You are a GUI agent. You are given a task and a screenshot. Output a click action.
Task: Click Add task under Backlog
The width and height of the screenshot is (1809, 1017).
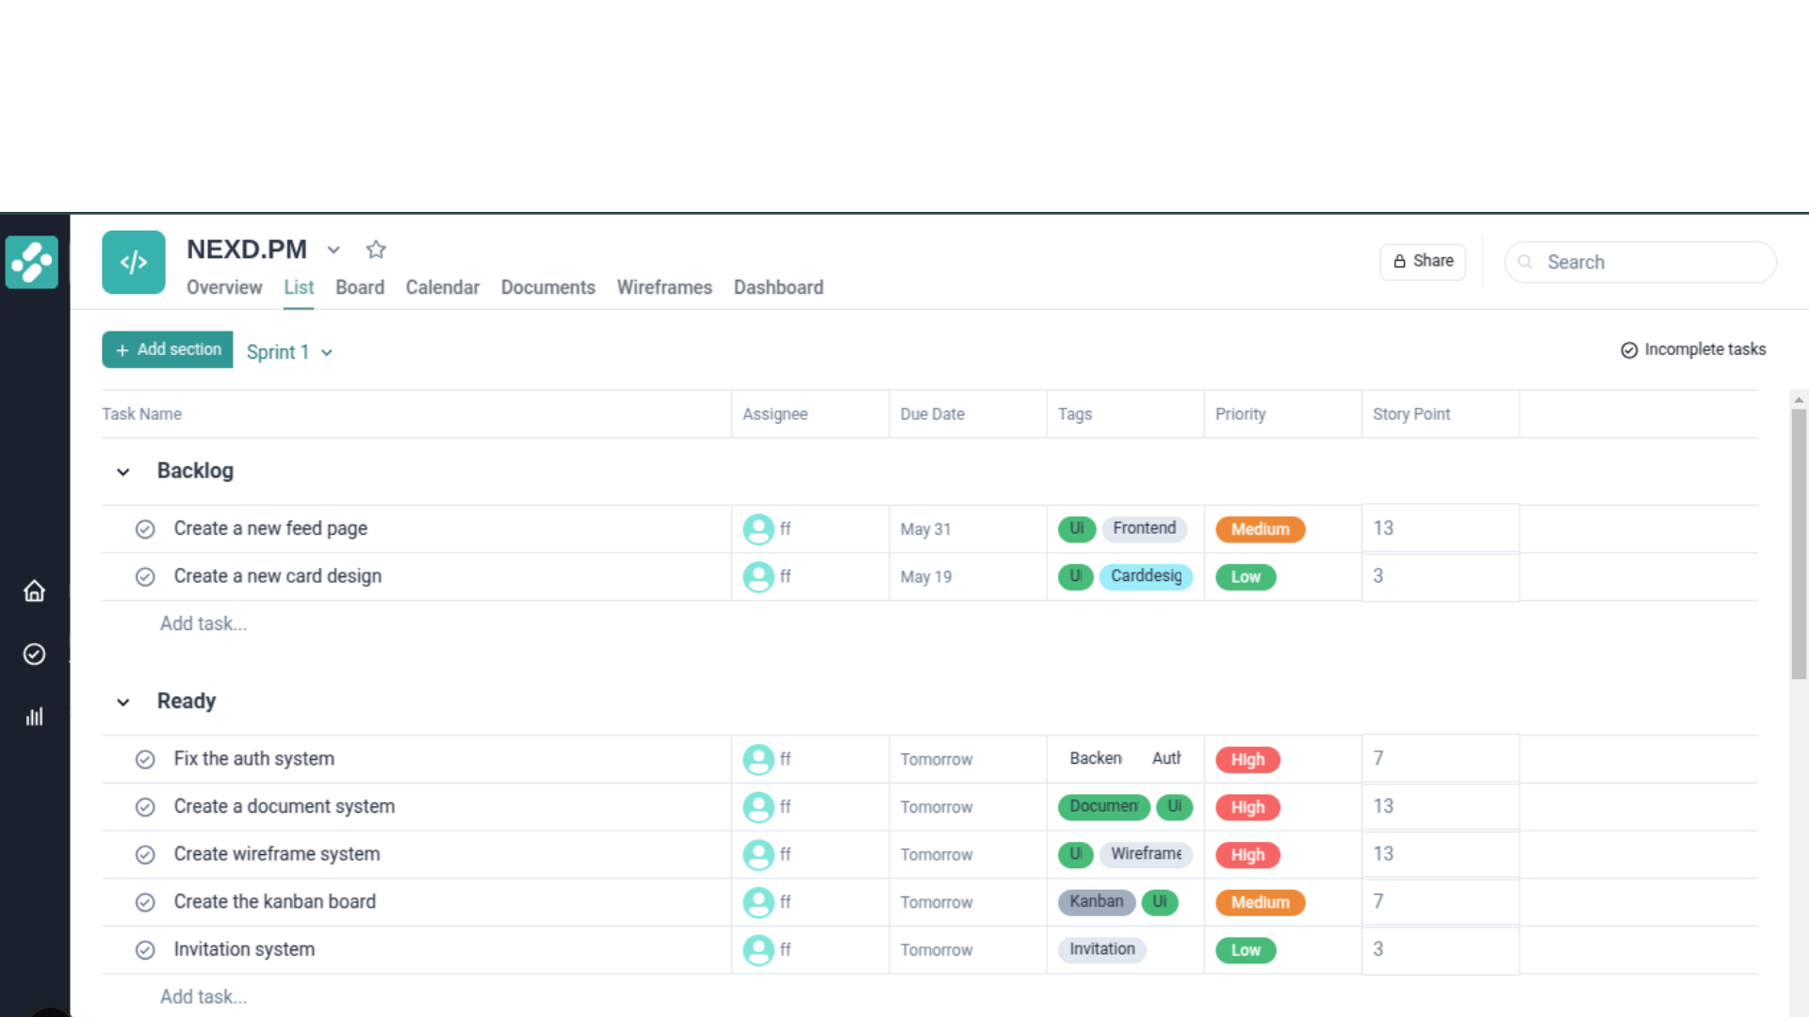tap(204, 623)
